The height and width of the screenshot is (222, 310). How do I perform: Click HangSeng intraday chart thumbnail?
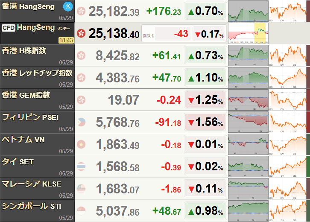coord(249,11)
